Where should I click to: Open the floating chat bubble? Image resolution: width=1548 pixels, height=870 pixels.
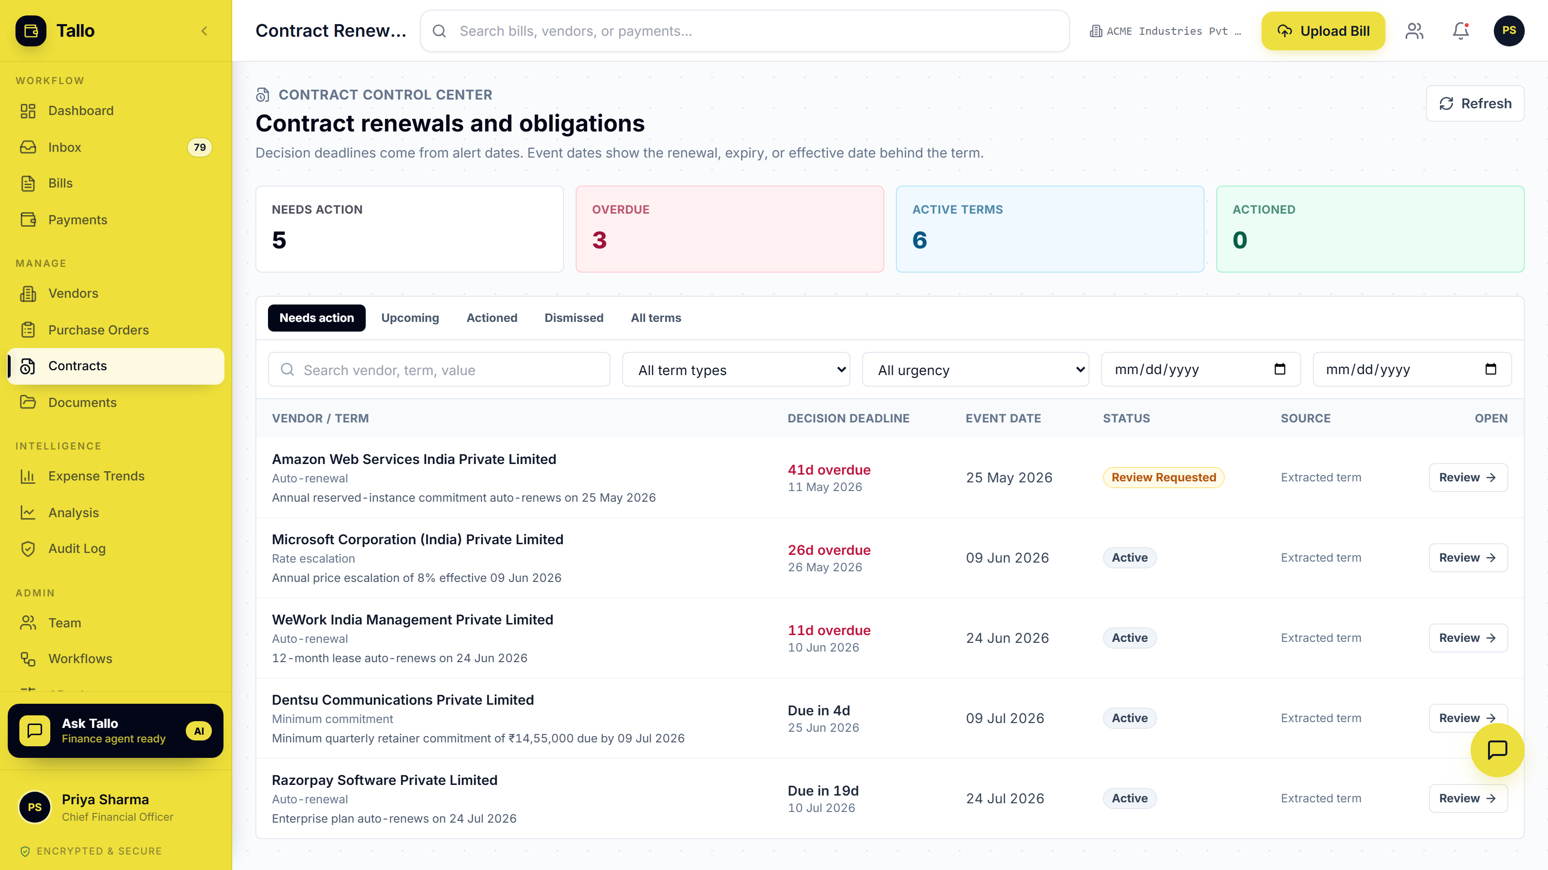(1497, 750)
